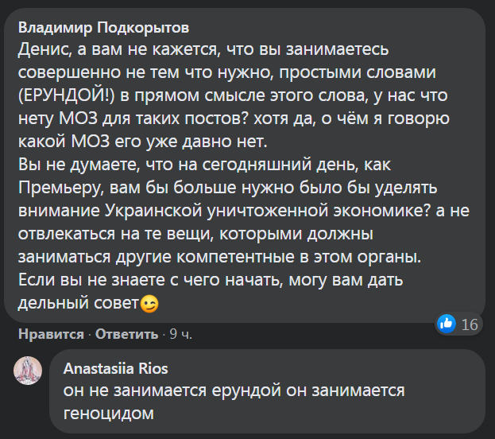This screenshot has width=495, height=439.
Task: Click the winking emoji in the comment
Action: (x=149, y=304)
